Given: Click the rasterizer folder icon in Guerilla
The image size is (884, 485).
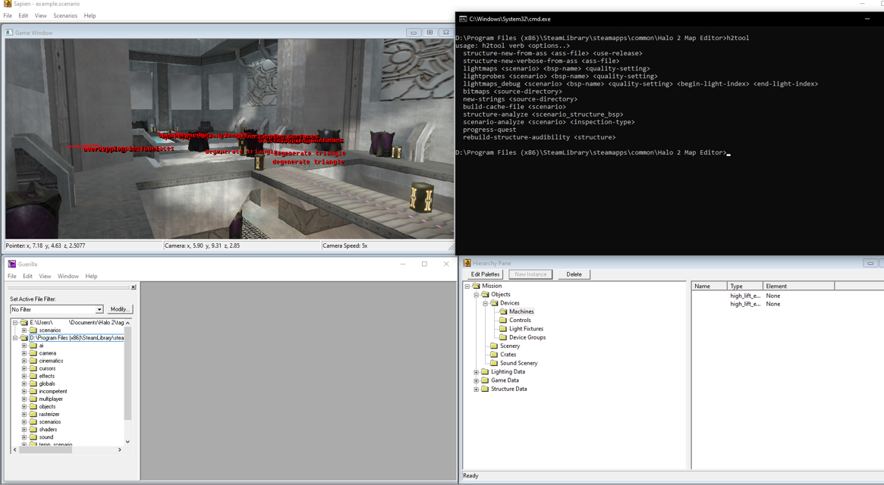Looking at the screenshot, I should click(33, 414).
